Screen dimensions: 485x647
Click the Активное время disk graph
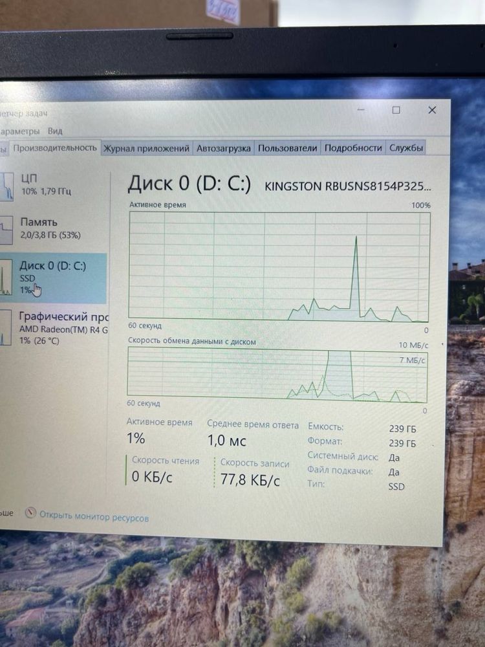(279, 267)
